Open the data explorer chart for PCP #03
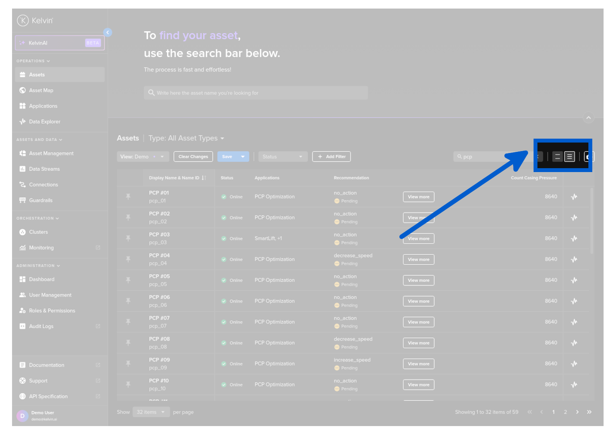This screenshot has width=616, height=435. click(x=574, y=238)
